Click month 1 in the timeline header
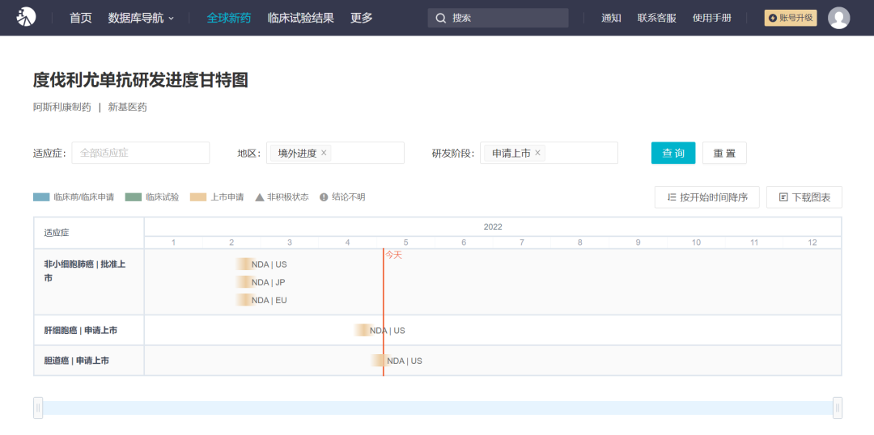 173,243
